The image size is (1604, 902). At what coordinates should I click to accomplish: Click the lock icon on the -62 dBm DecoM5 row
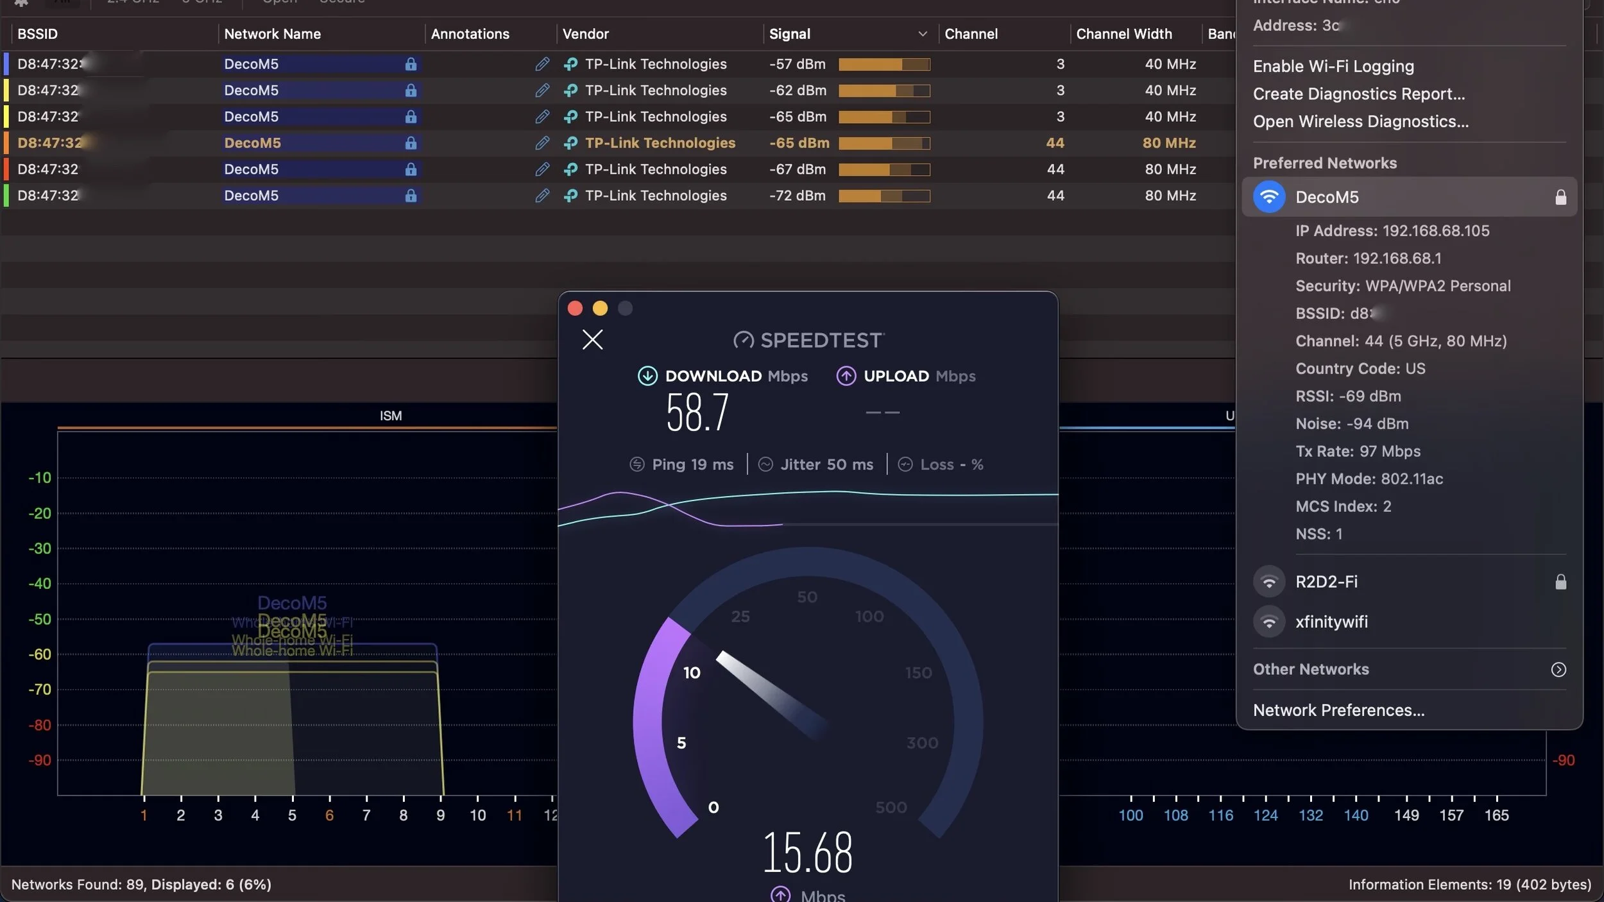411,90
